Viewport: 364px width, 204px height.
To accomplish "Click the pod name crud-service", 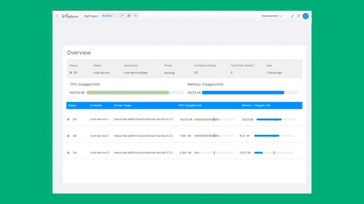I will [101, 73].
